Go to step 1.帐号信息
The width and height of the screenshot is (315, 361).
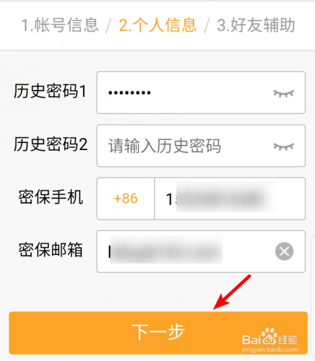click(x=60, y=25)
